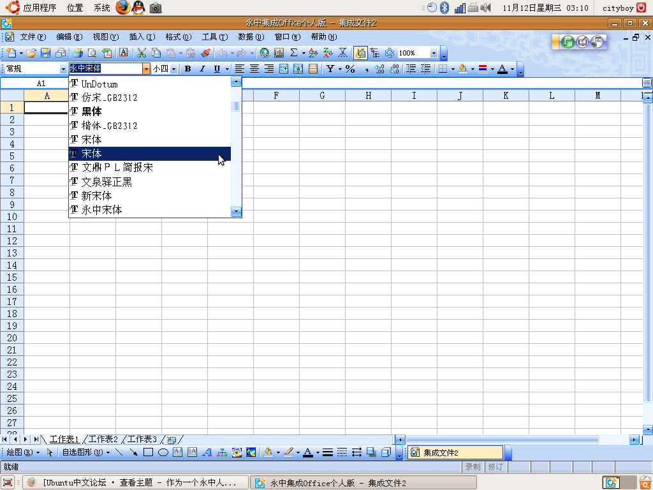Select the Ellipse drawing tool
The width and height of the screenshot is (653, 490).
click(x=163, y=452)
